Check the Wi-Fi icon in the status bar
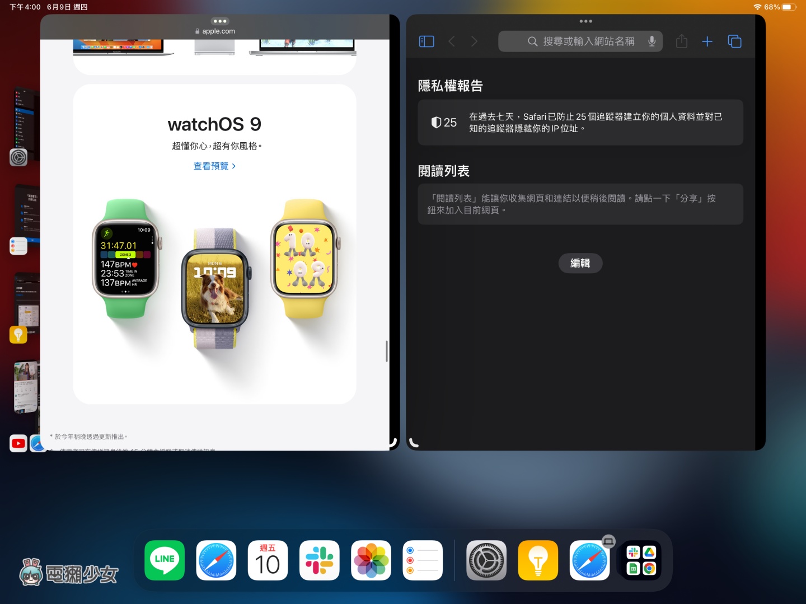This screenshot has height=604, width=806. click(x=757, y=7)
